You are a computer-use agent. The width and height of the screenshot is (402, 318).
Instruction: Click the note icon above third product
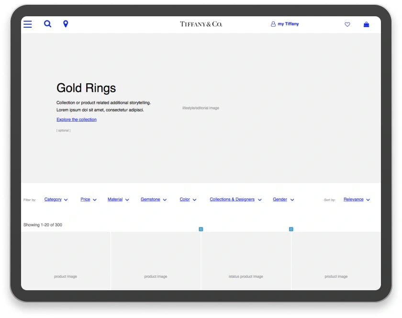(x=291, y=229)
